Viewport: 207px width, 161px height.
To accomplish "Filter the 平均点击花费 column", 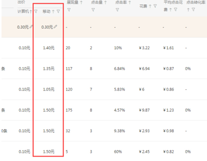I will pos(175,9).
